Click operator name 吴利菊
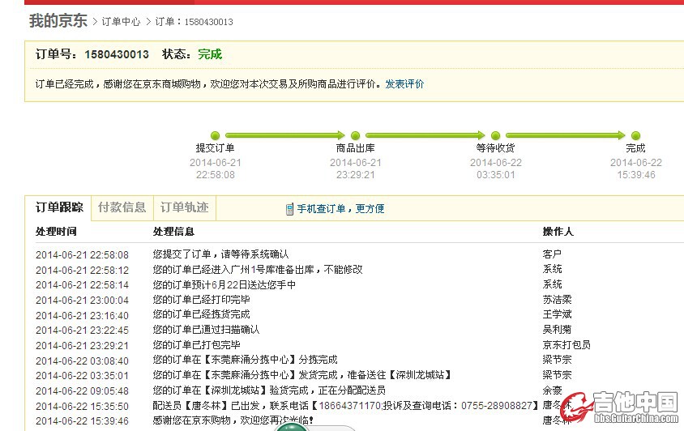The image size is (684, 431). click(x=557, y=330)
